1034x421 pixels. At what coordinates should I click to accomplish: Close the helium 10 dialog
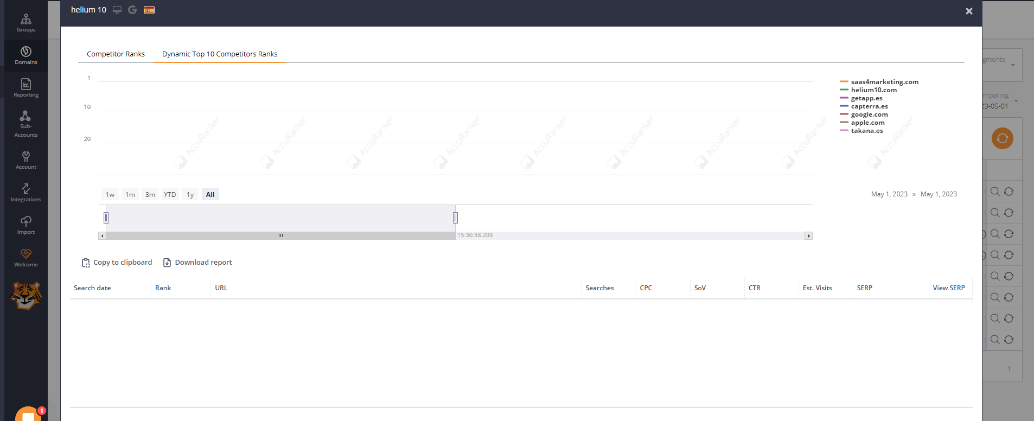tap(969, 11)
